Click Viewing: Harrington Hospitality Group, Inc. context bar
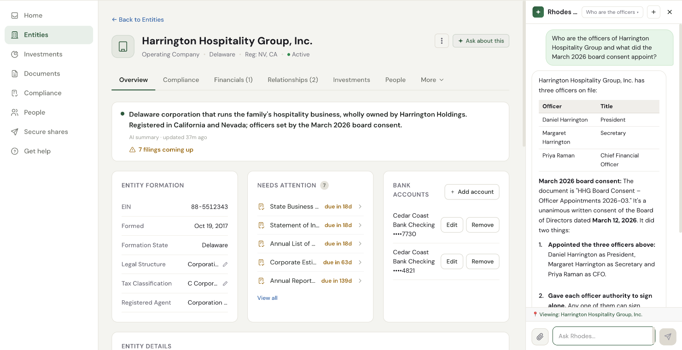Image resolution: width=682 pixels, height=350 pixels. point(604,315)
